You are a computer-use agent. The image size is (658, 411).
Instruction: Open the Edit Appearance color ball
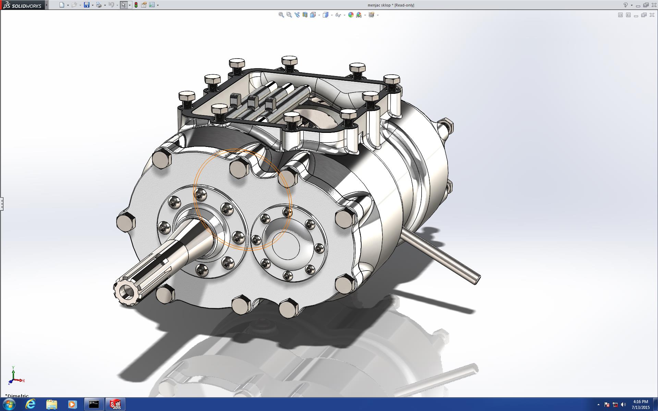coord(351,15)
